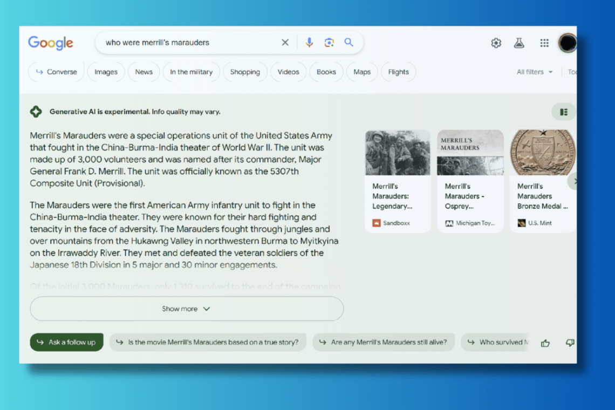Open the Settings gear
This screenshot has width=615, height=410.
coord(496,43)
